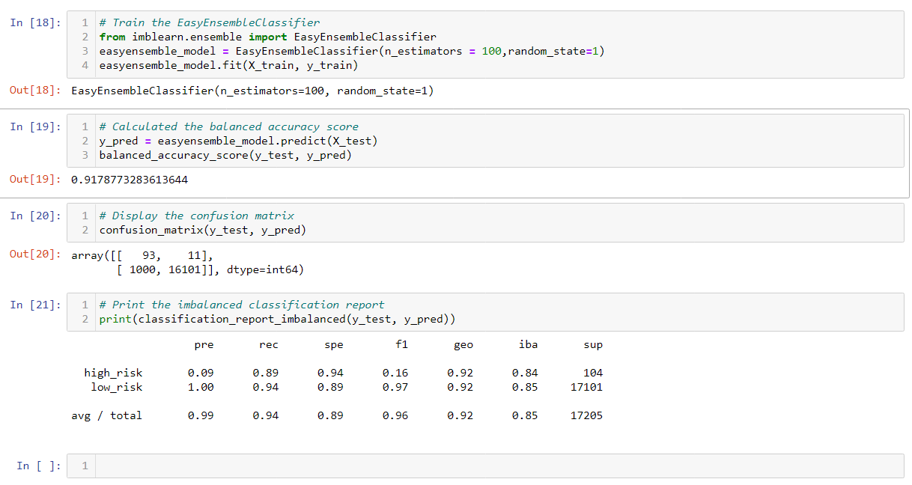The image size is (912, 485).
Task: Click line number 3 in cell In [19]
Action: point(85,155)
